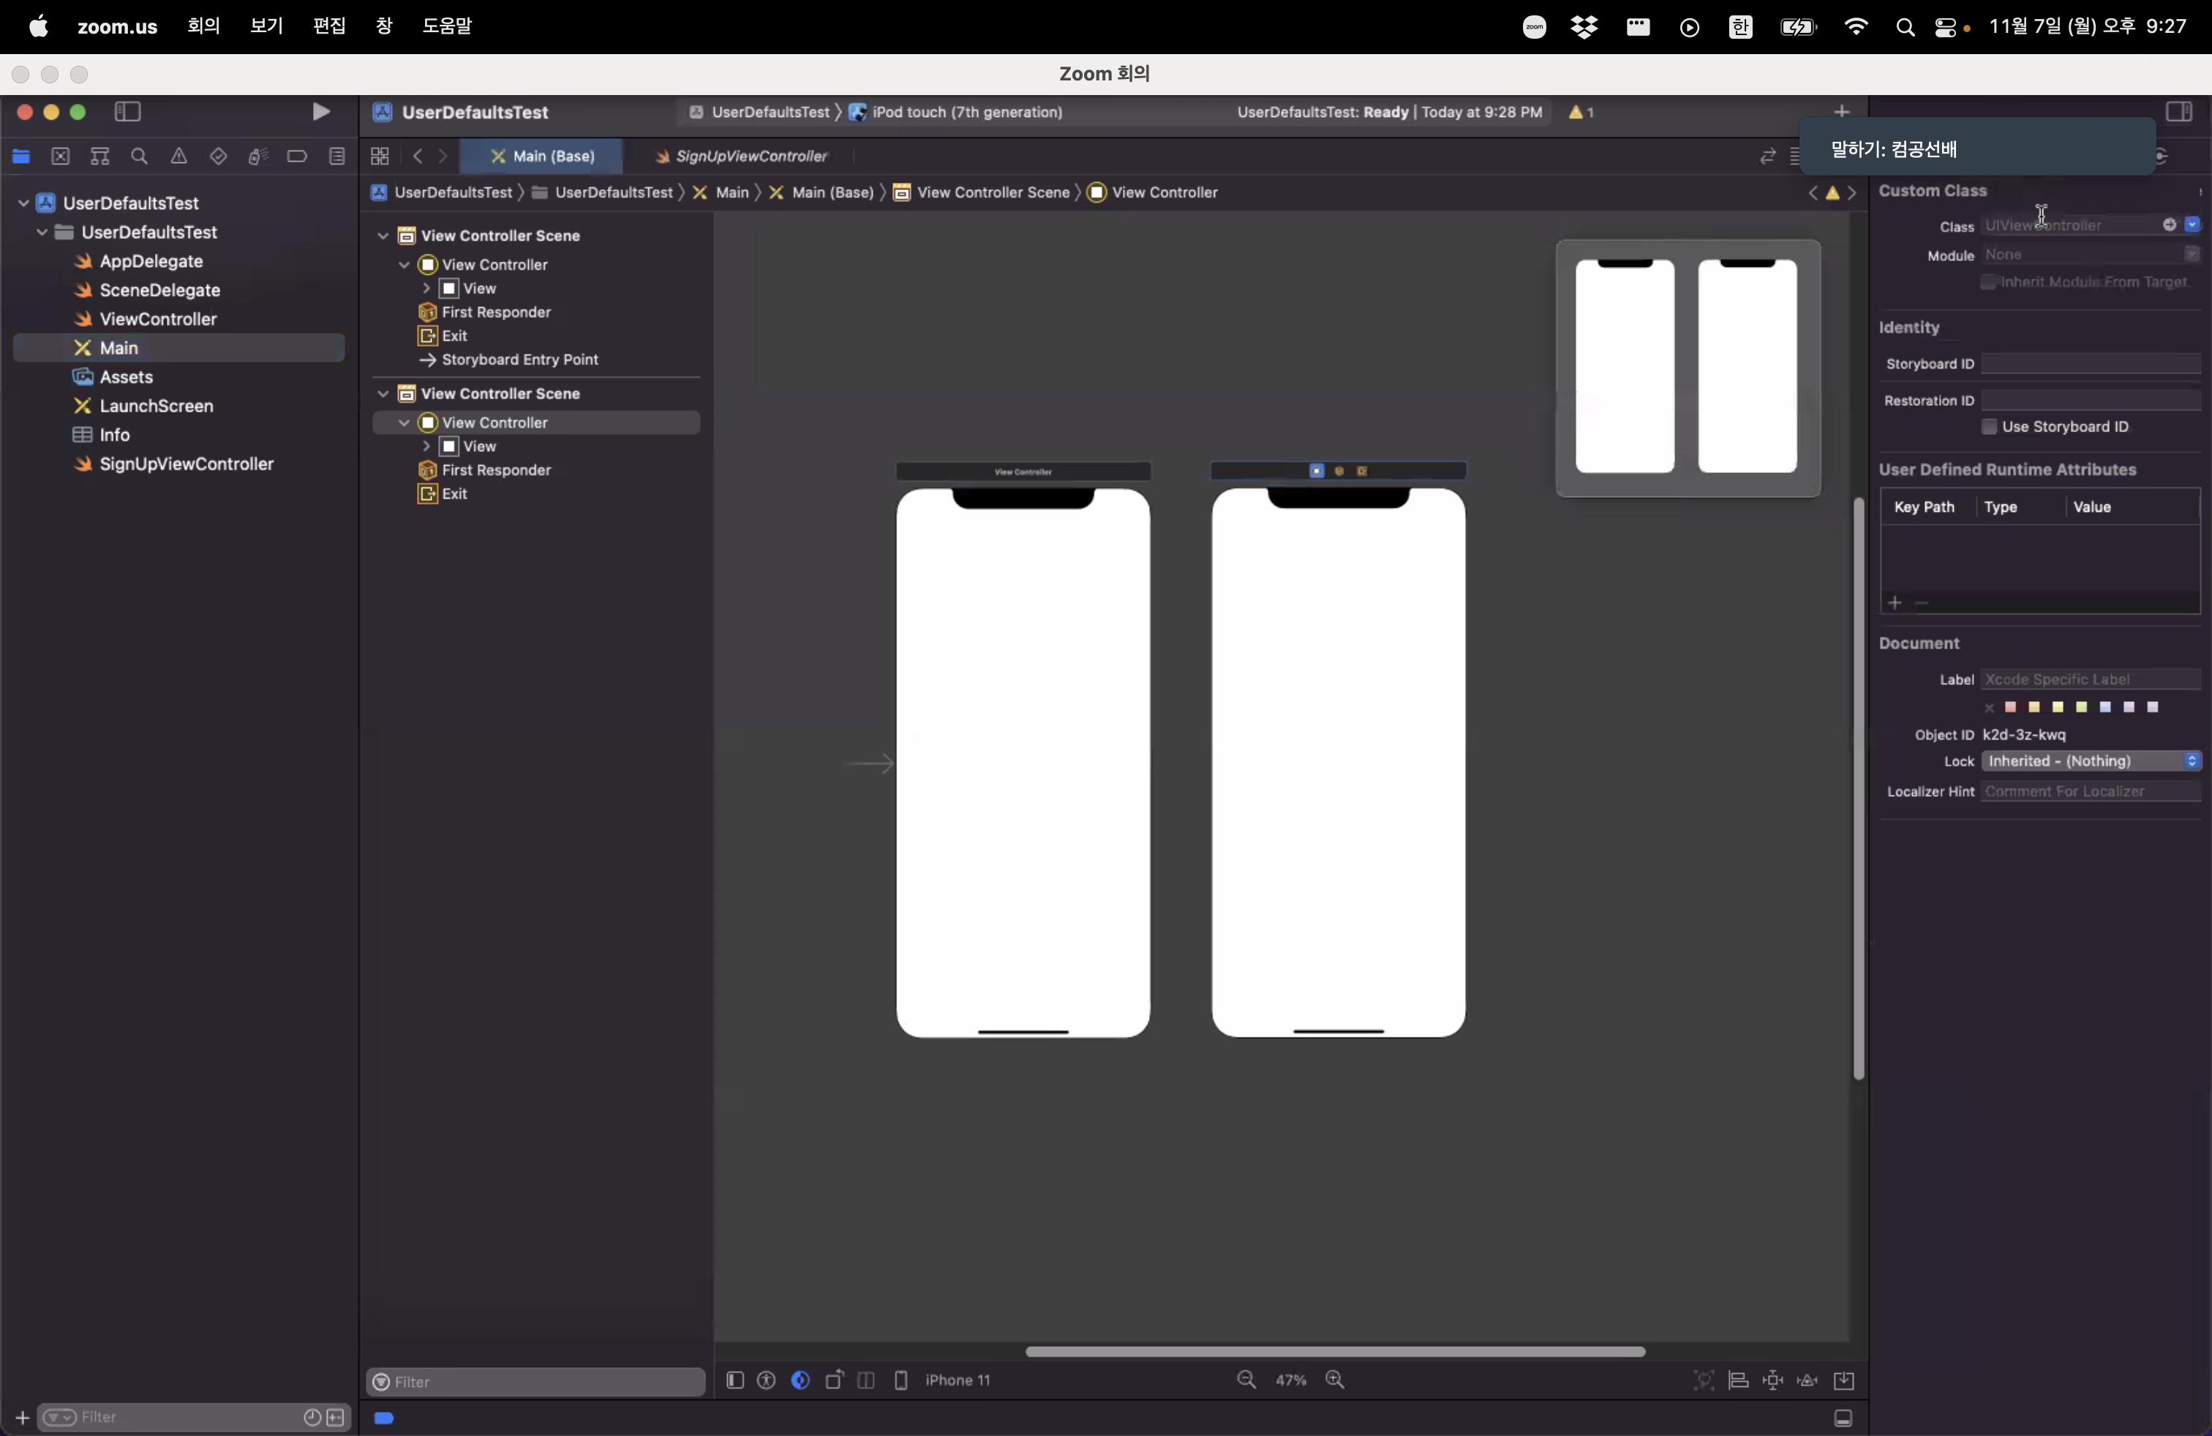2212x1436 pixels.
Task: Open accessibility settings in canvas bar
Action: pos(767,1380)
